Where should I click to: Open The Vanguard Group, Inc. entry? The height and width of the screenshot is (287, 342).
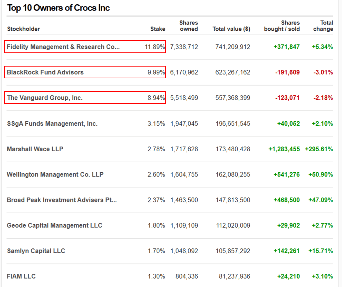point(45,98)
